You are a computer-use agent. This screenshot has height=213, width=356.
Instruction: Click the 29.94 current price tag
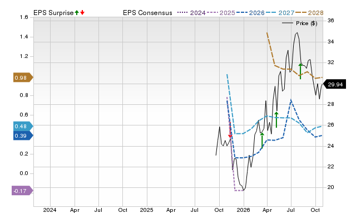tap(334, 84)
